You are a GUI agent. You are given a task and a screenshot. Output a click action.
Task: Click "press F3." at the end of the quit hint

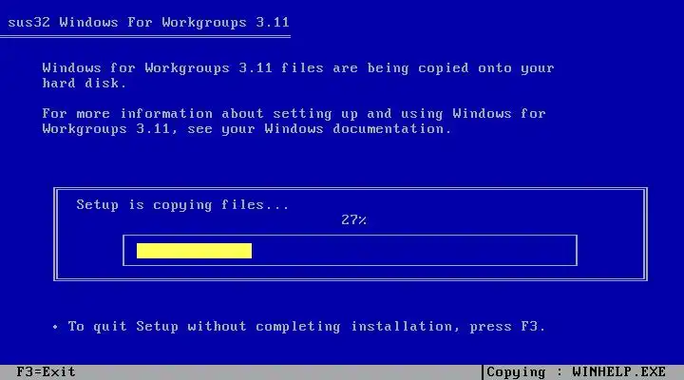tap(507, 327)
